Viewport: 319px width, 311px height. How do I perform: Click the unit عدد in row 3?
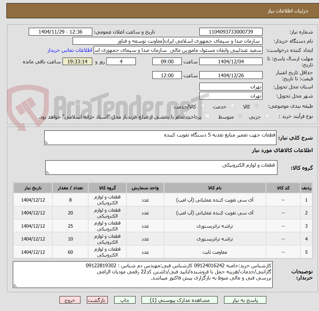[145, 226]
